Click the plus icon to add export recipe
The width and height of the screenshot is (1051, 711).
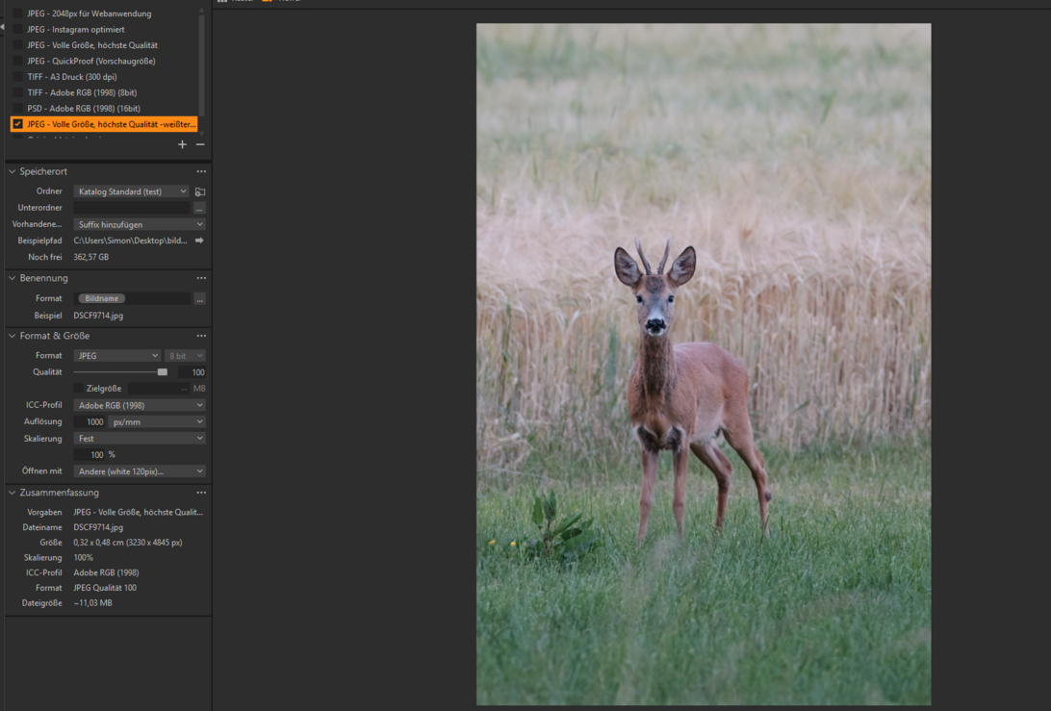(x=182, y=144)
